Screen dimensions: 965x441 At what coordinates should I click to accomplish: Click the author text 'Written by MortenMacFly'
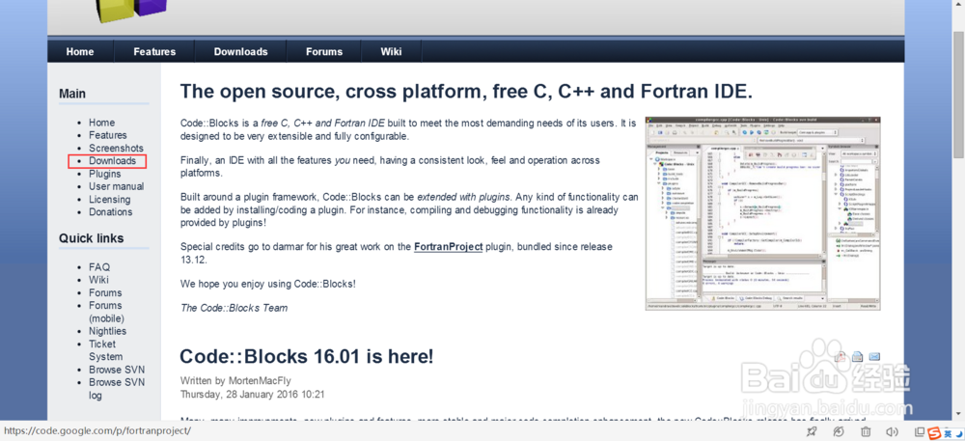pyautogui.click(x=235, y=381)
